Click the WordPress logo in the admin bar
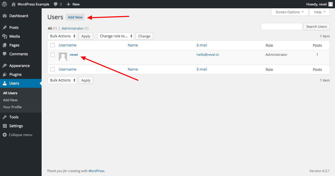Viewport: 335px width, 176px height. point(4,4)
